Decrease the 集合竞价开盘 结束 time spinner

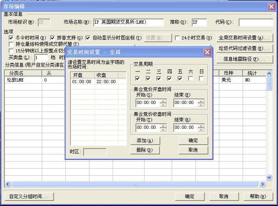[201, 105]
